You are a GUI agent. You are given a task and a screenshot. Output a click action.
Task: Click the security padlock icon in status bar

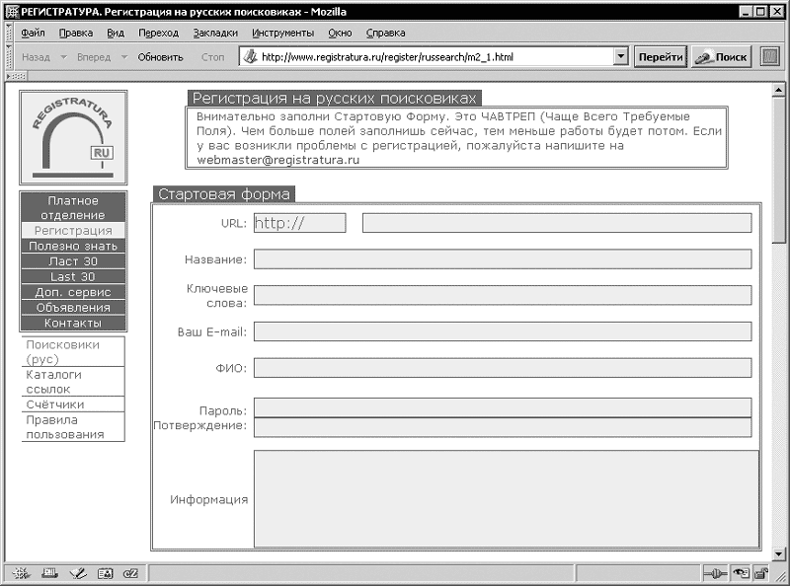coord(761,573)
